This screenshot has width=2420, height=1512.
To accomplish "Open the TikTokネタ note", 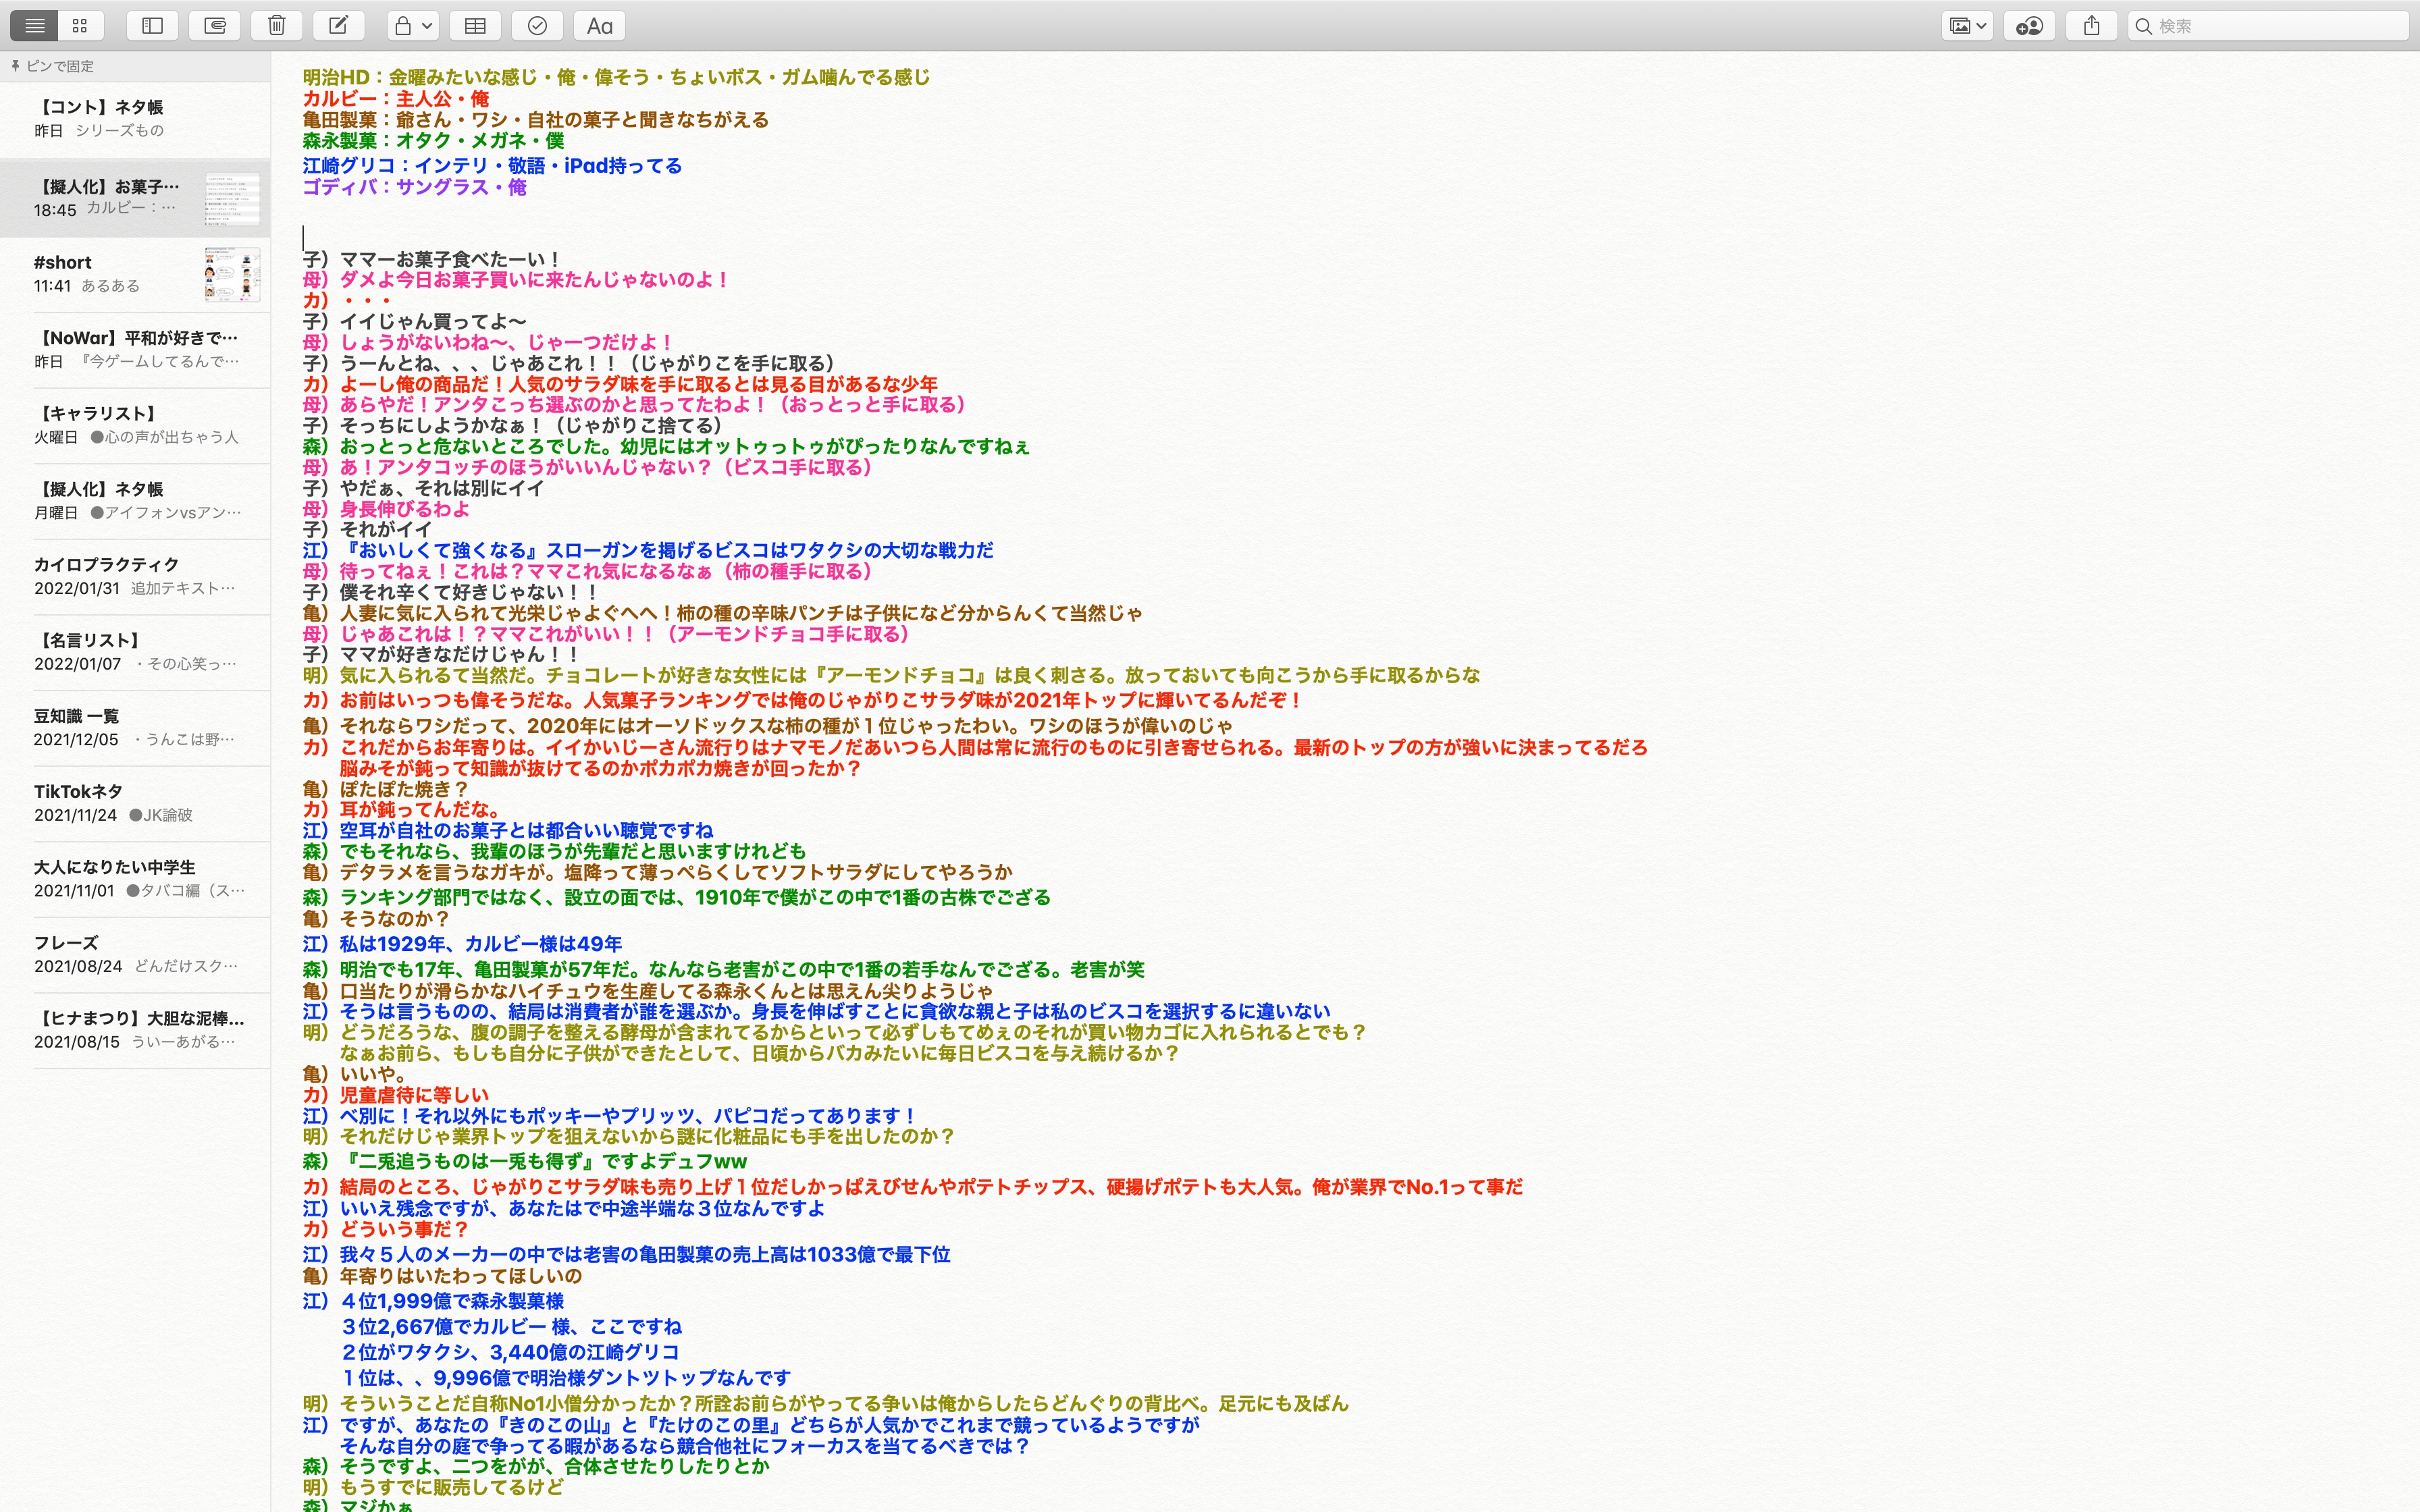I will pos(135,803).
